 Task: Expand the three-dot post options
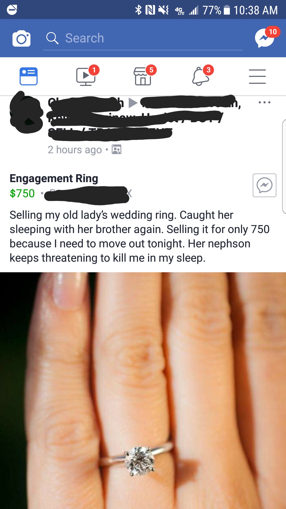click(265, 102)
